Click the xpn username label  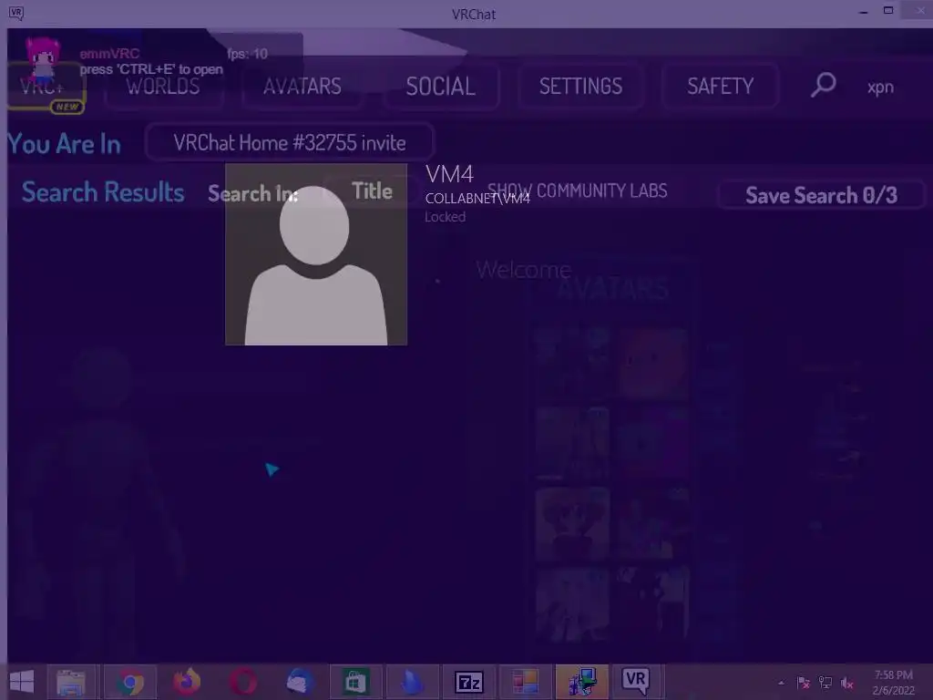(881, 87)
